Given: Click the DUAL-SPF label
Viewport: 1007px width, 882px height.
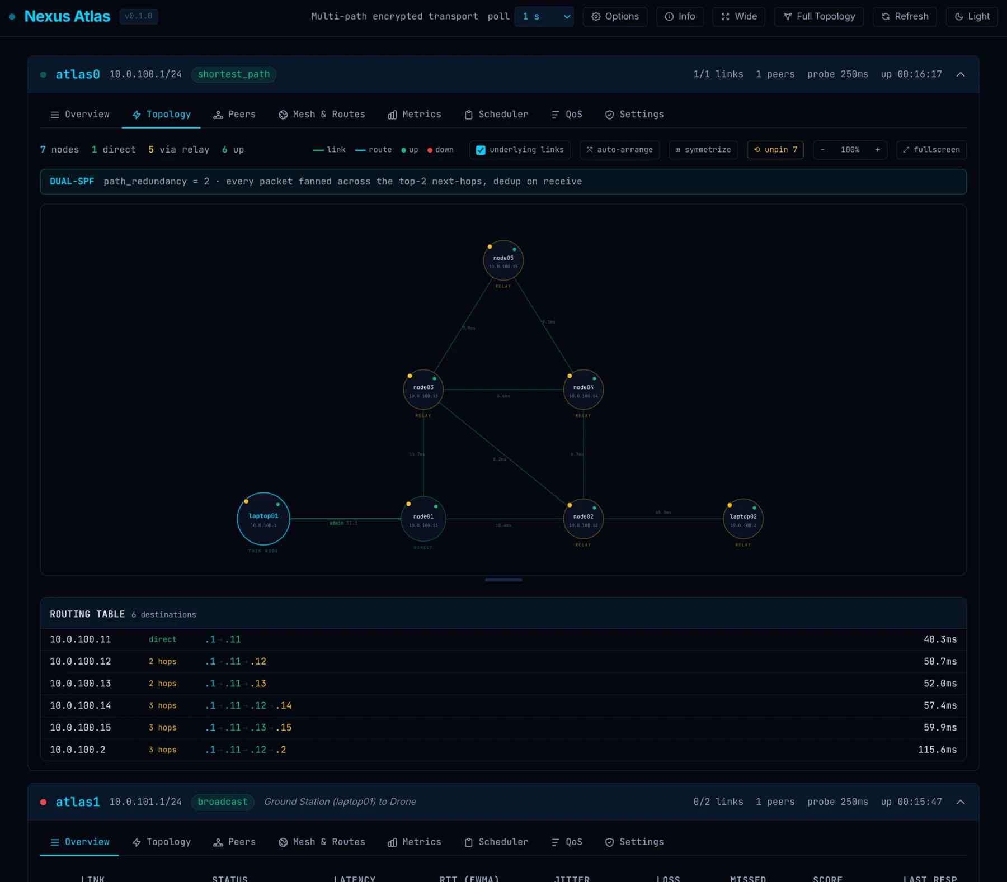Looking at the screenshot, I should click(x=72, y=182).
